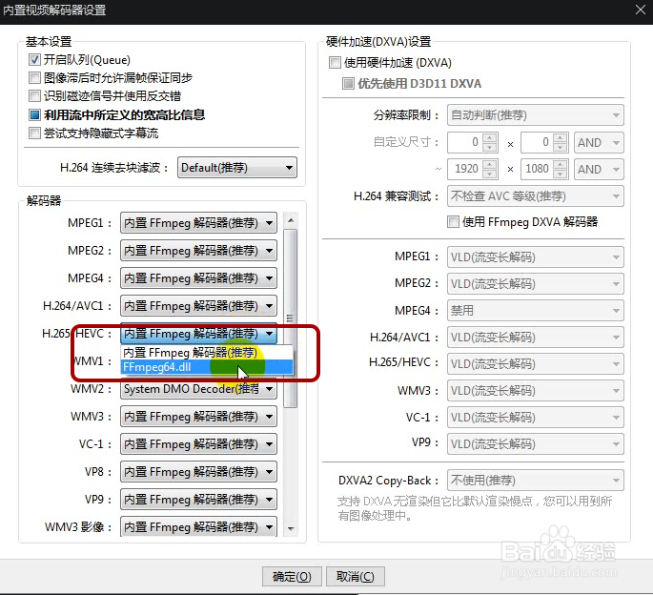Image resolution: width=653 pixels, height=595 pixels.
Task: Click up stepper of first 0 width field
Action: pyautogui.click(x=490, y=138)
